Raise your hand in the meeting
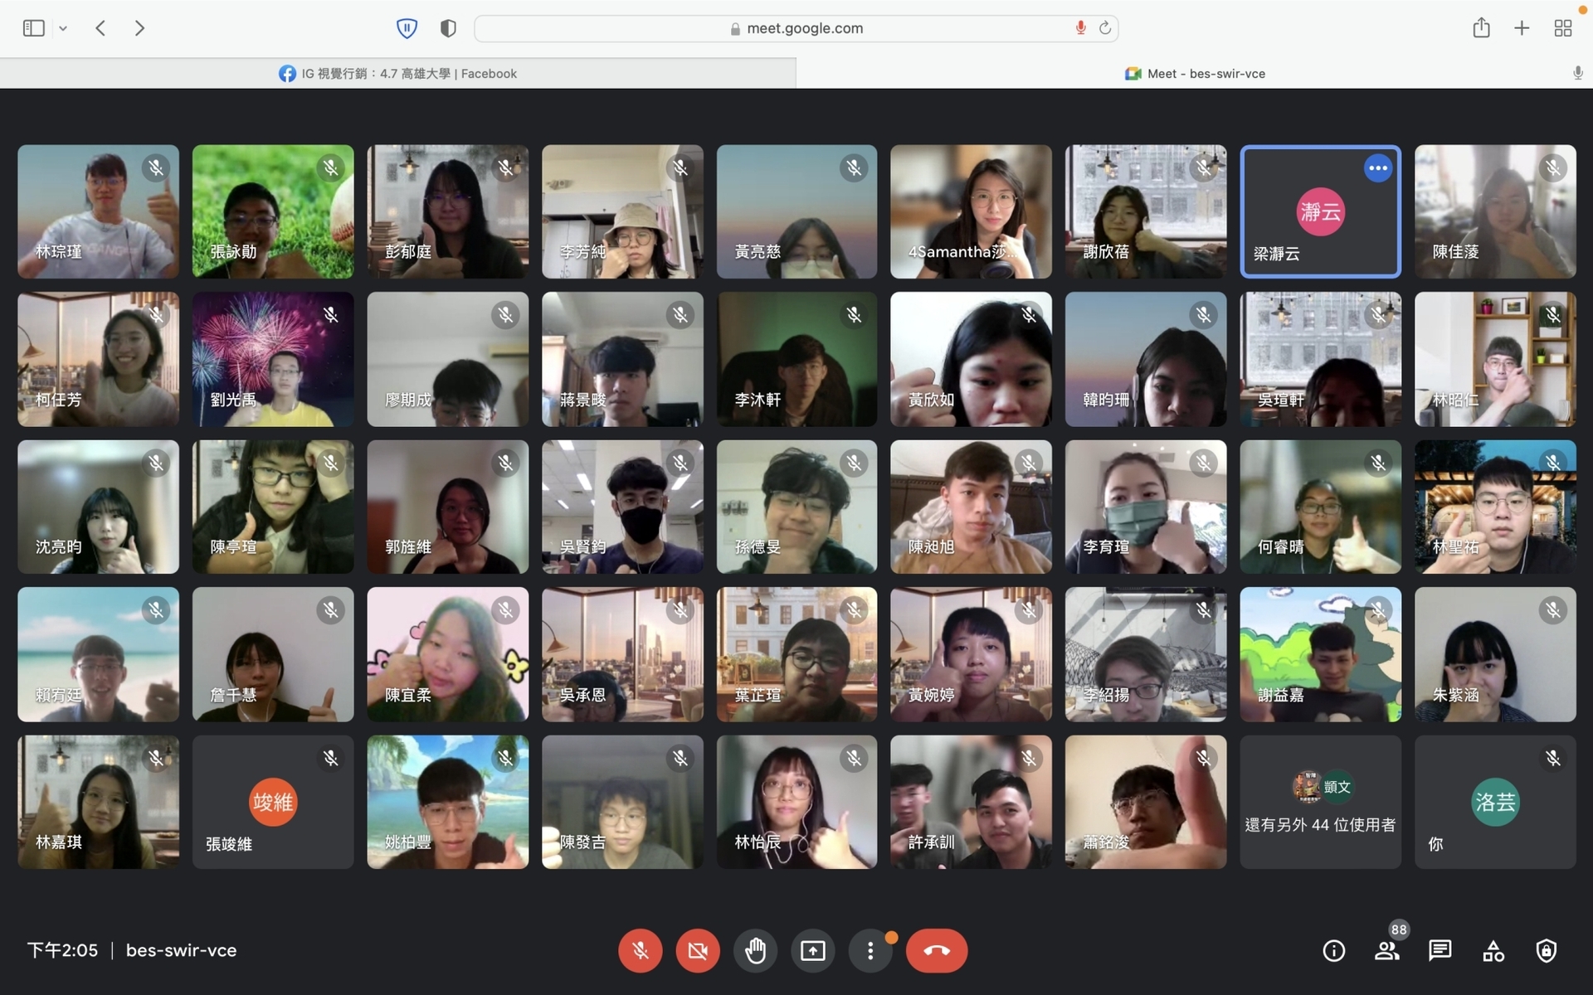The height and width of the screenshot is (995, 1593). [755, 950]
